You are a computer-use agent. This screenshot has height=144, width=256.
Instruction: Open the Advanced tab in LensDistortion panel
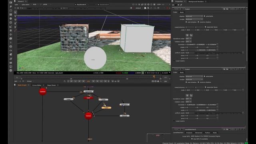click(x=198, y=132)
